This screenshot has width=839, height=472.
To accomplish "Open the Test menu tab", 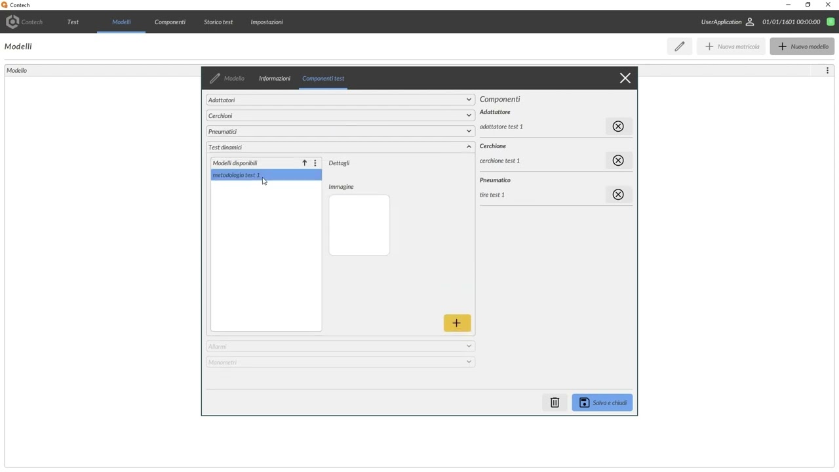I will pos(73,22).
